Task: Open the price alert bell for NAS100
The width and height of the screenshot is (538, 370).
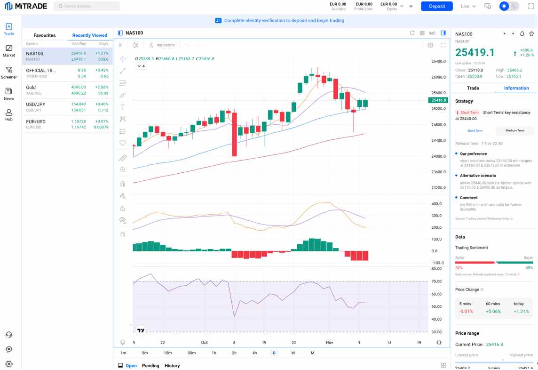Action: (522, 34)
